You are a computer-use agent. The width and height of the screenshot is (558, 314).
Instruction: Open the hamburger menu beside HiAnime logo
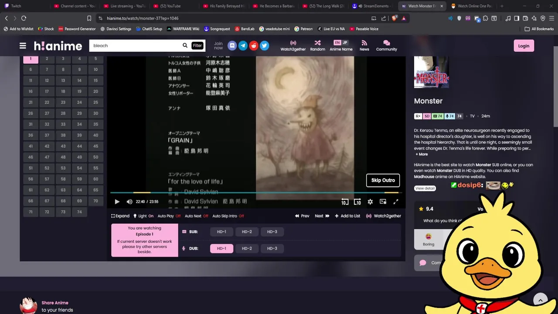[x=23, y=45]
